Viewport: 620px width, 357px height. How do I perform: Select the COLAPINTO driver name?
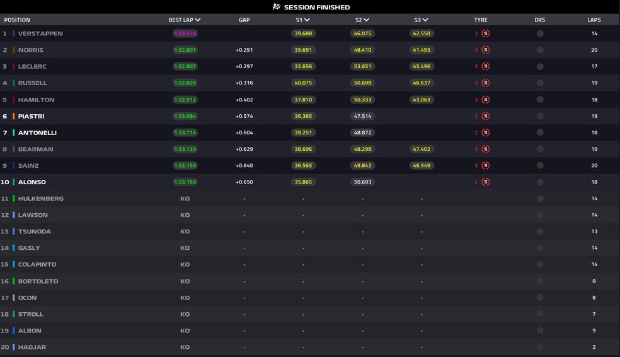point(37,264)
